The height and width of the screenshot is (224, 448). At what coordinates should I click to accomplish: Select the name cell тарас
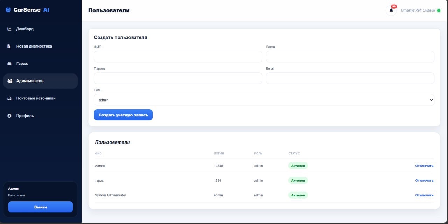[99, 181]
